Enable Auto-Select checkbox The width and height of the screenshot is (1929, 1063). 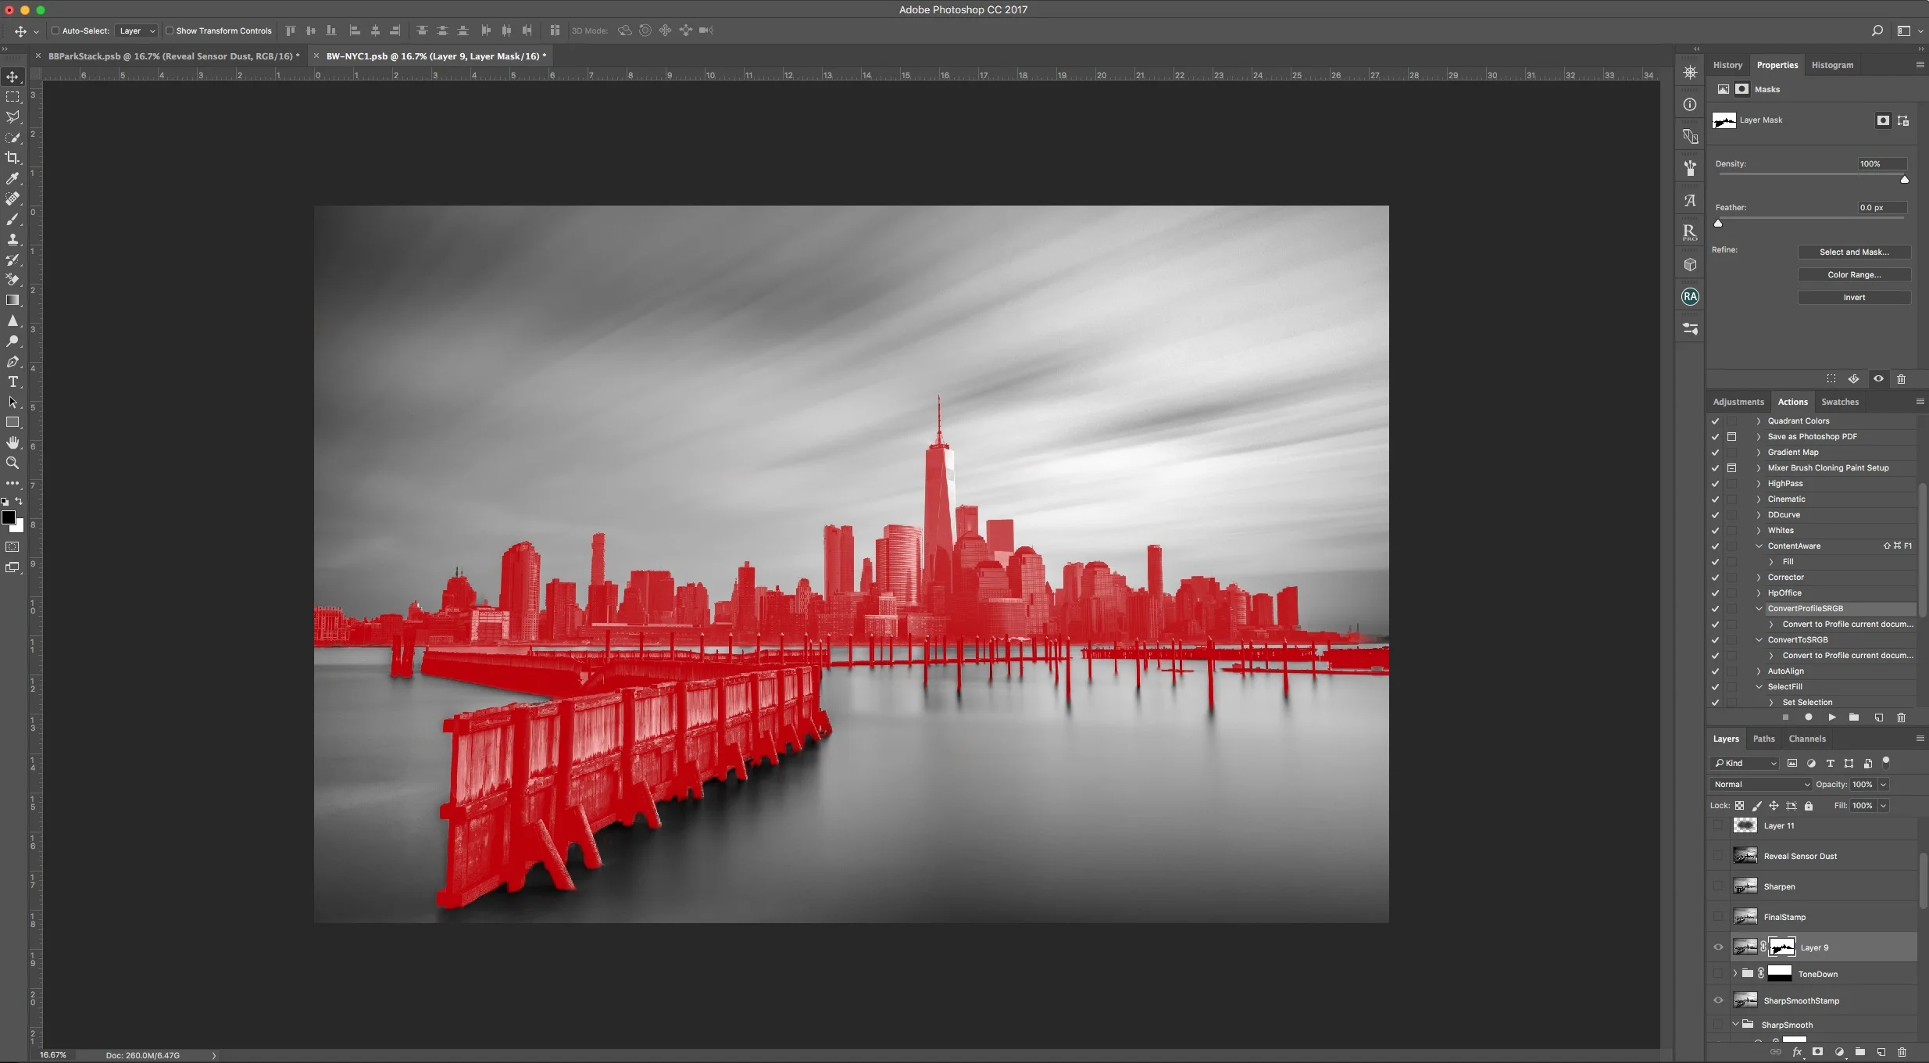(x=55, y=30)
